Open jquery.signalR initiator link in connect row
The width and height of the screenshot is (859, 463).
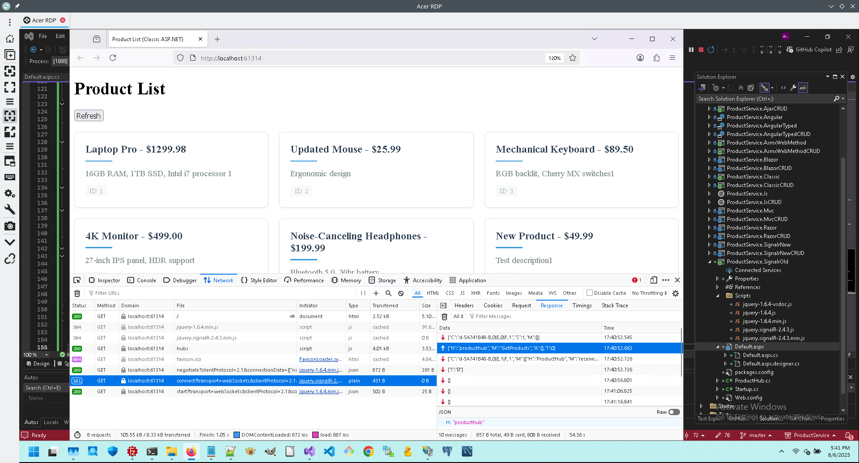[x=320, y=381]
